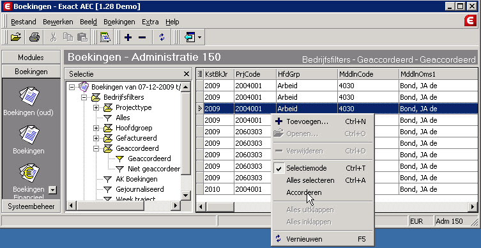
Task: Select the Gejournaliseerd filter
Action: coord(140,189)
